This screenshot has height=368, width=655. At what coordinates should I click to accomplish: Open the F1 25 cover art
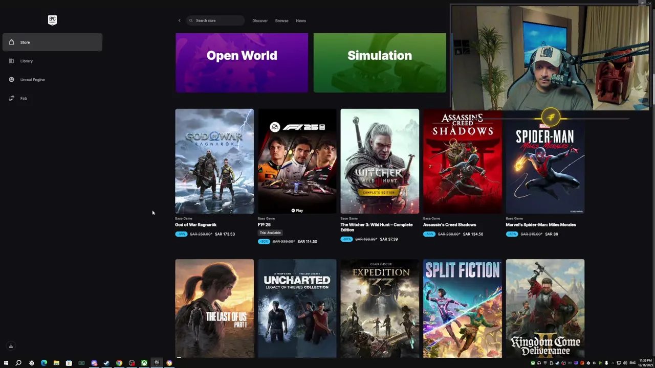click(297, 161)
